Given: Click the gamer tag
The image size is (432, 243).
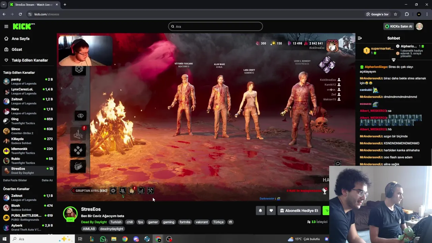Looking at the screenshot, I should coord(153,222).
